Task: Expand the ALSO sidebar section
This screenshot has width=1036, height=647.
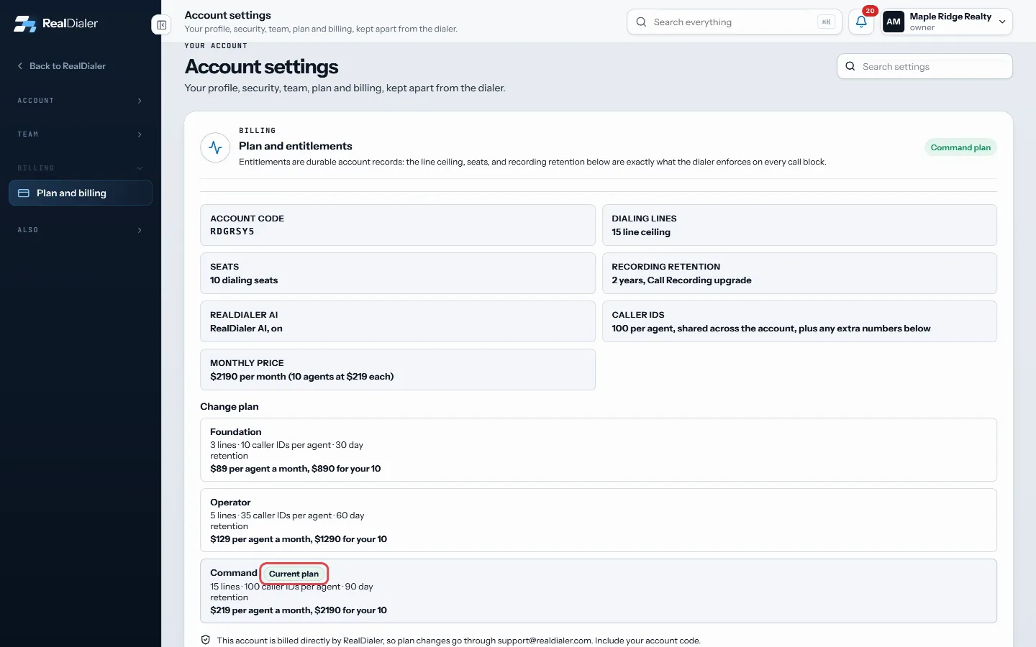Action: tap(81, 230)
